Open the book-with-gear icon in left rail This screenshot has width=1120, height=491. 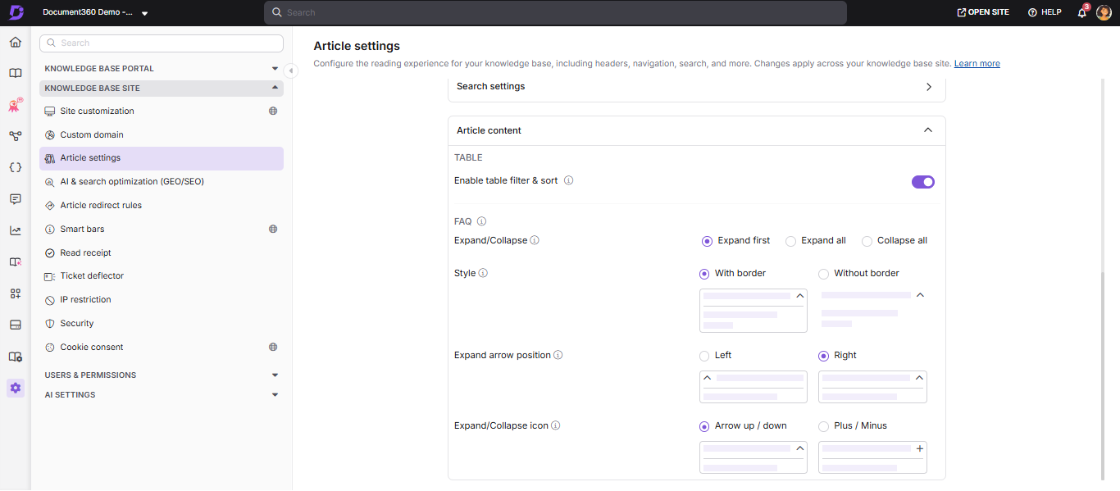(x=16, y=357)
